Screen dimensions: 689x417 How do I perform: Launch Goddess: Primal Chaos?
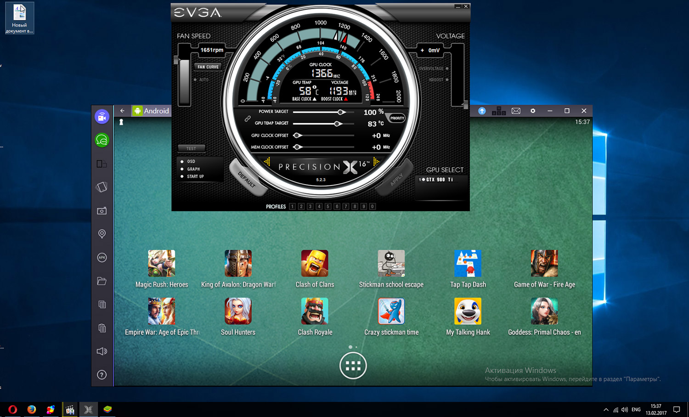(544, 311)
